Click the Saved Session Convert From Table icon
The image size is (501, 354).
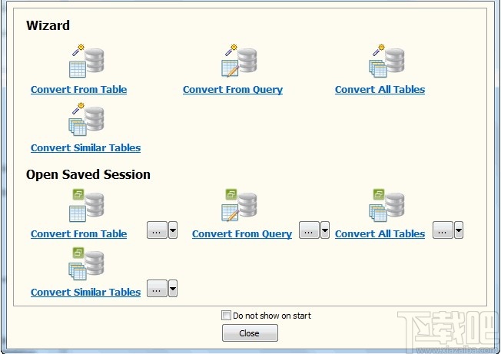[87, 205]
